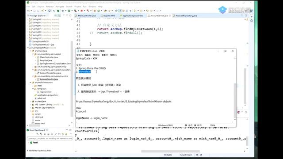
Task: Open SpringBootMvc03Application.java in tree
Action: click(x=55, y=64)
